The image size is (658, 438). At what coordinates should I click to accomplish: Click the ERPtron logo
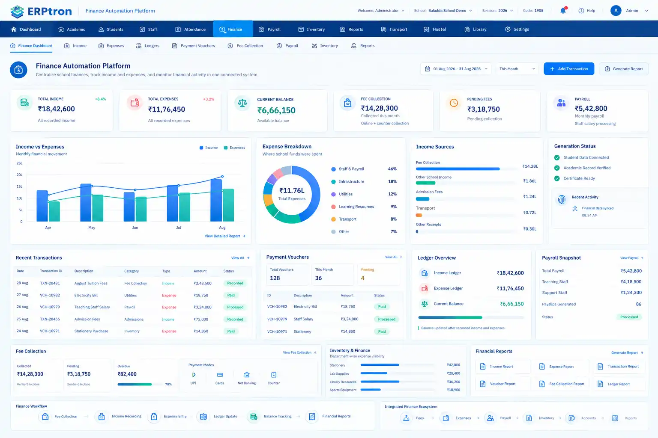41,11
